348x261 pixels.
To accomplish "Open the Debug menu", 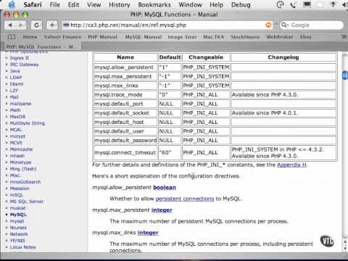I will click(241, 4).
